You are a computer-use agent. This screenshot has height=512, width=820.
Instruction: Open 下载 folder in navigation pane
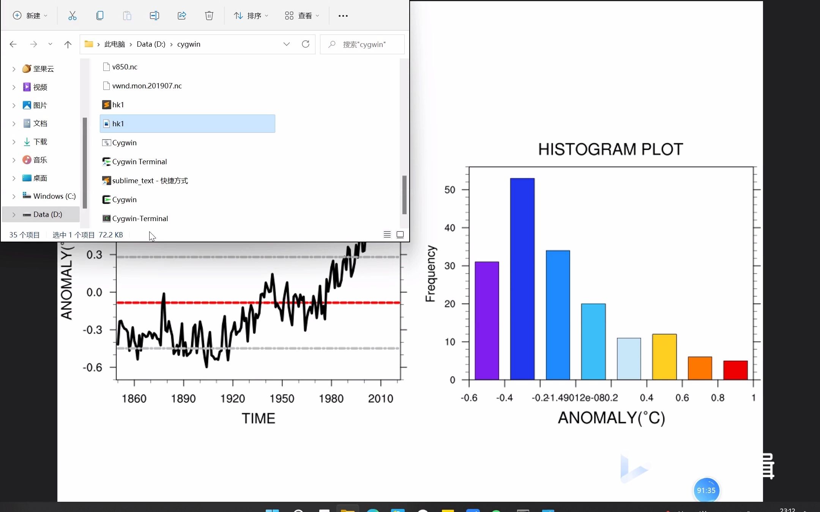click(x=35, y=141)
